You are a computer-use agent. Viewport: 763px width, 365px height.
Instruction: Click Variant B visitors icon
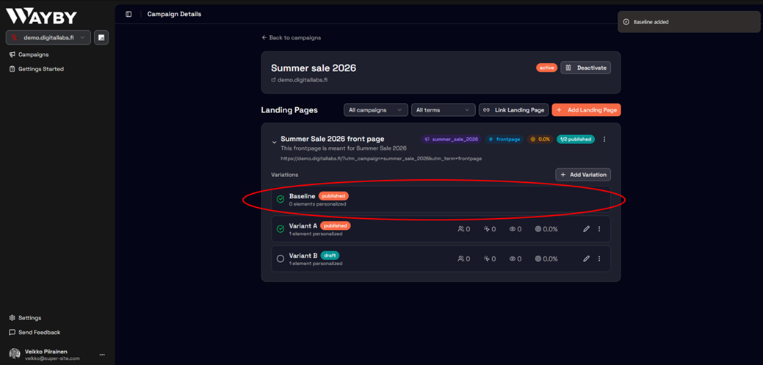461,259
